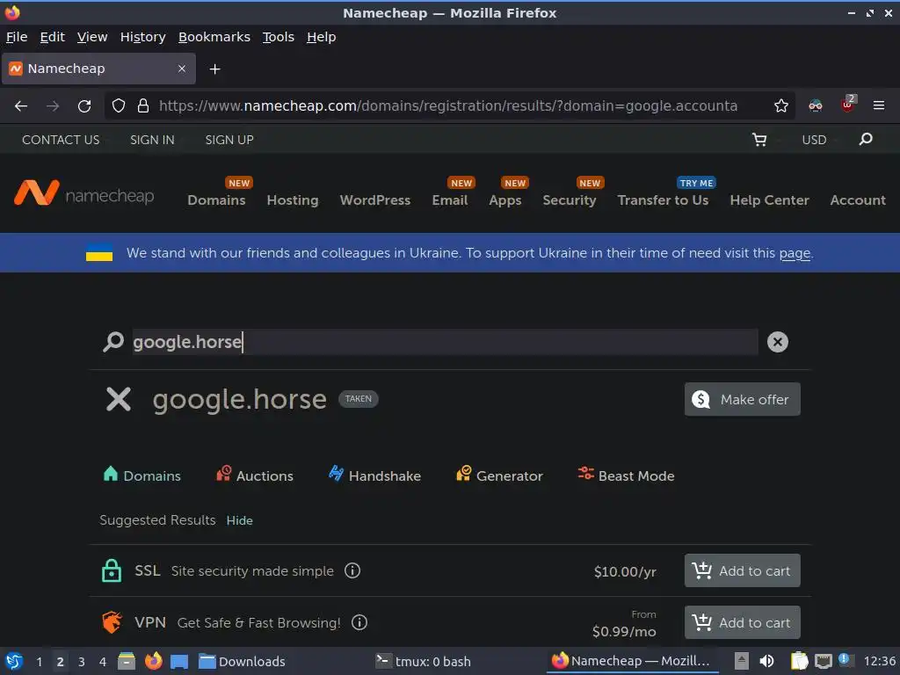Clear the domain search field
Image resolution: width=900 pixels, height=675 pixels.
click(x=777, y=342)
